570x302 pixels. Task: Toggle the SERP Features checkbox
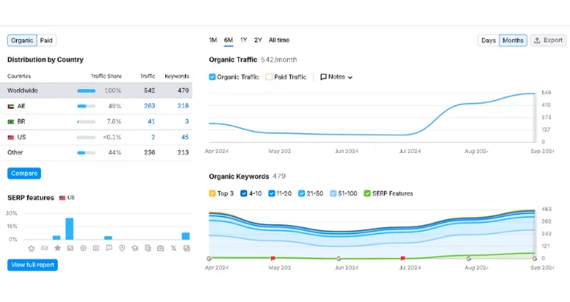pos(367,193)
